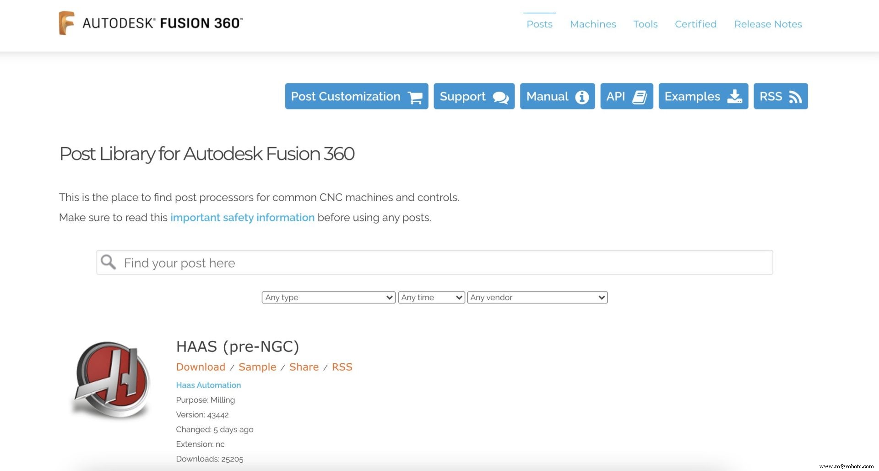Click the chat bubbles icon on Support
The height and width of the screenshot is (471, 879).
(500, 97)
